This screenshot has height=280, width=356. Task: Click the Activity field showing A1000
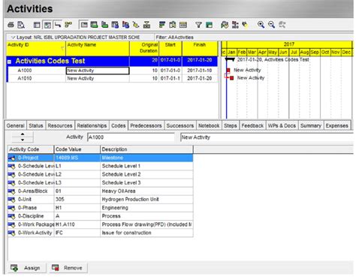[131, 137]
